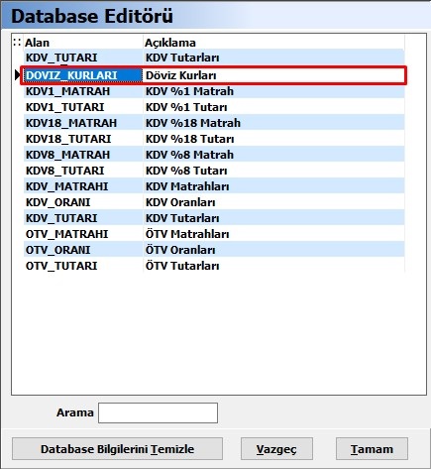Click the Alan column header
The image size is (431, 469).
pyautogui.click(x=83, y=43)
